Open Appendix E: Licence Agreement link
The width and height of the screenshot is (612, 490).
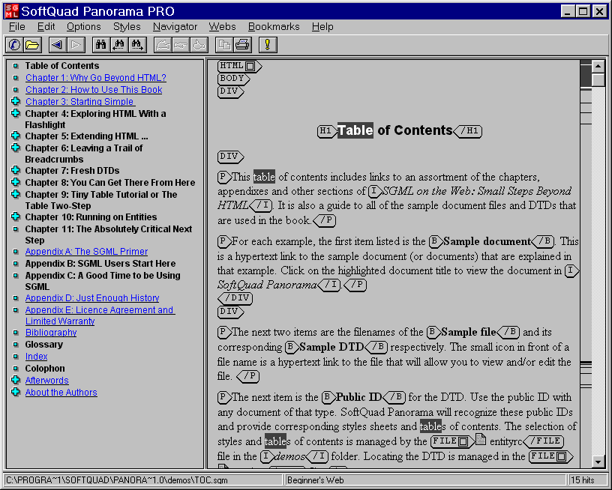(x=100, y=315)
